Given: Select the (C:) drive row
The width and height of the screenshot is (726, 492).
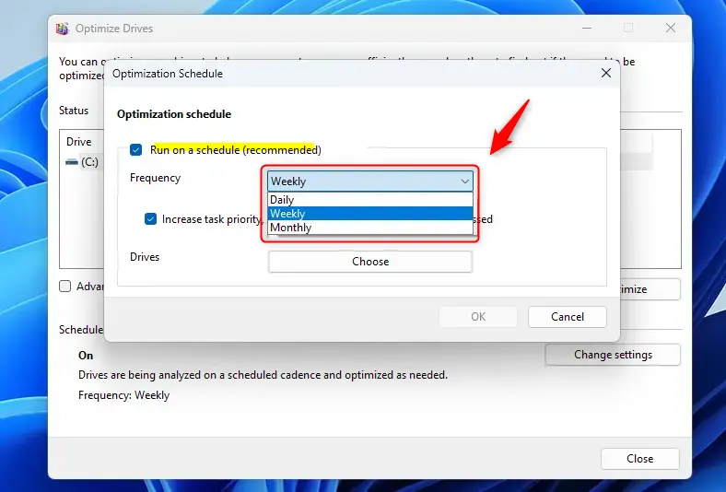Looking at the screenshot, I should click(83, 162).
